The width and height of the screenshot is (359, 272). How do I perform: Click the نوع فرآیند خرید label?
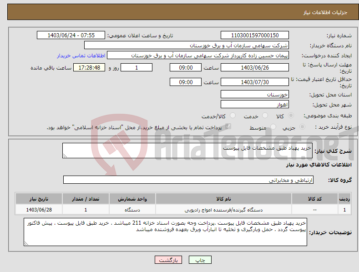point(334,127)
